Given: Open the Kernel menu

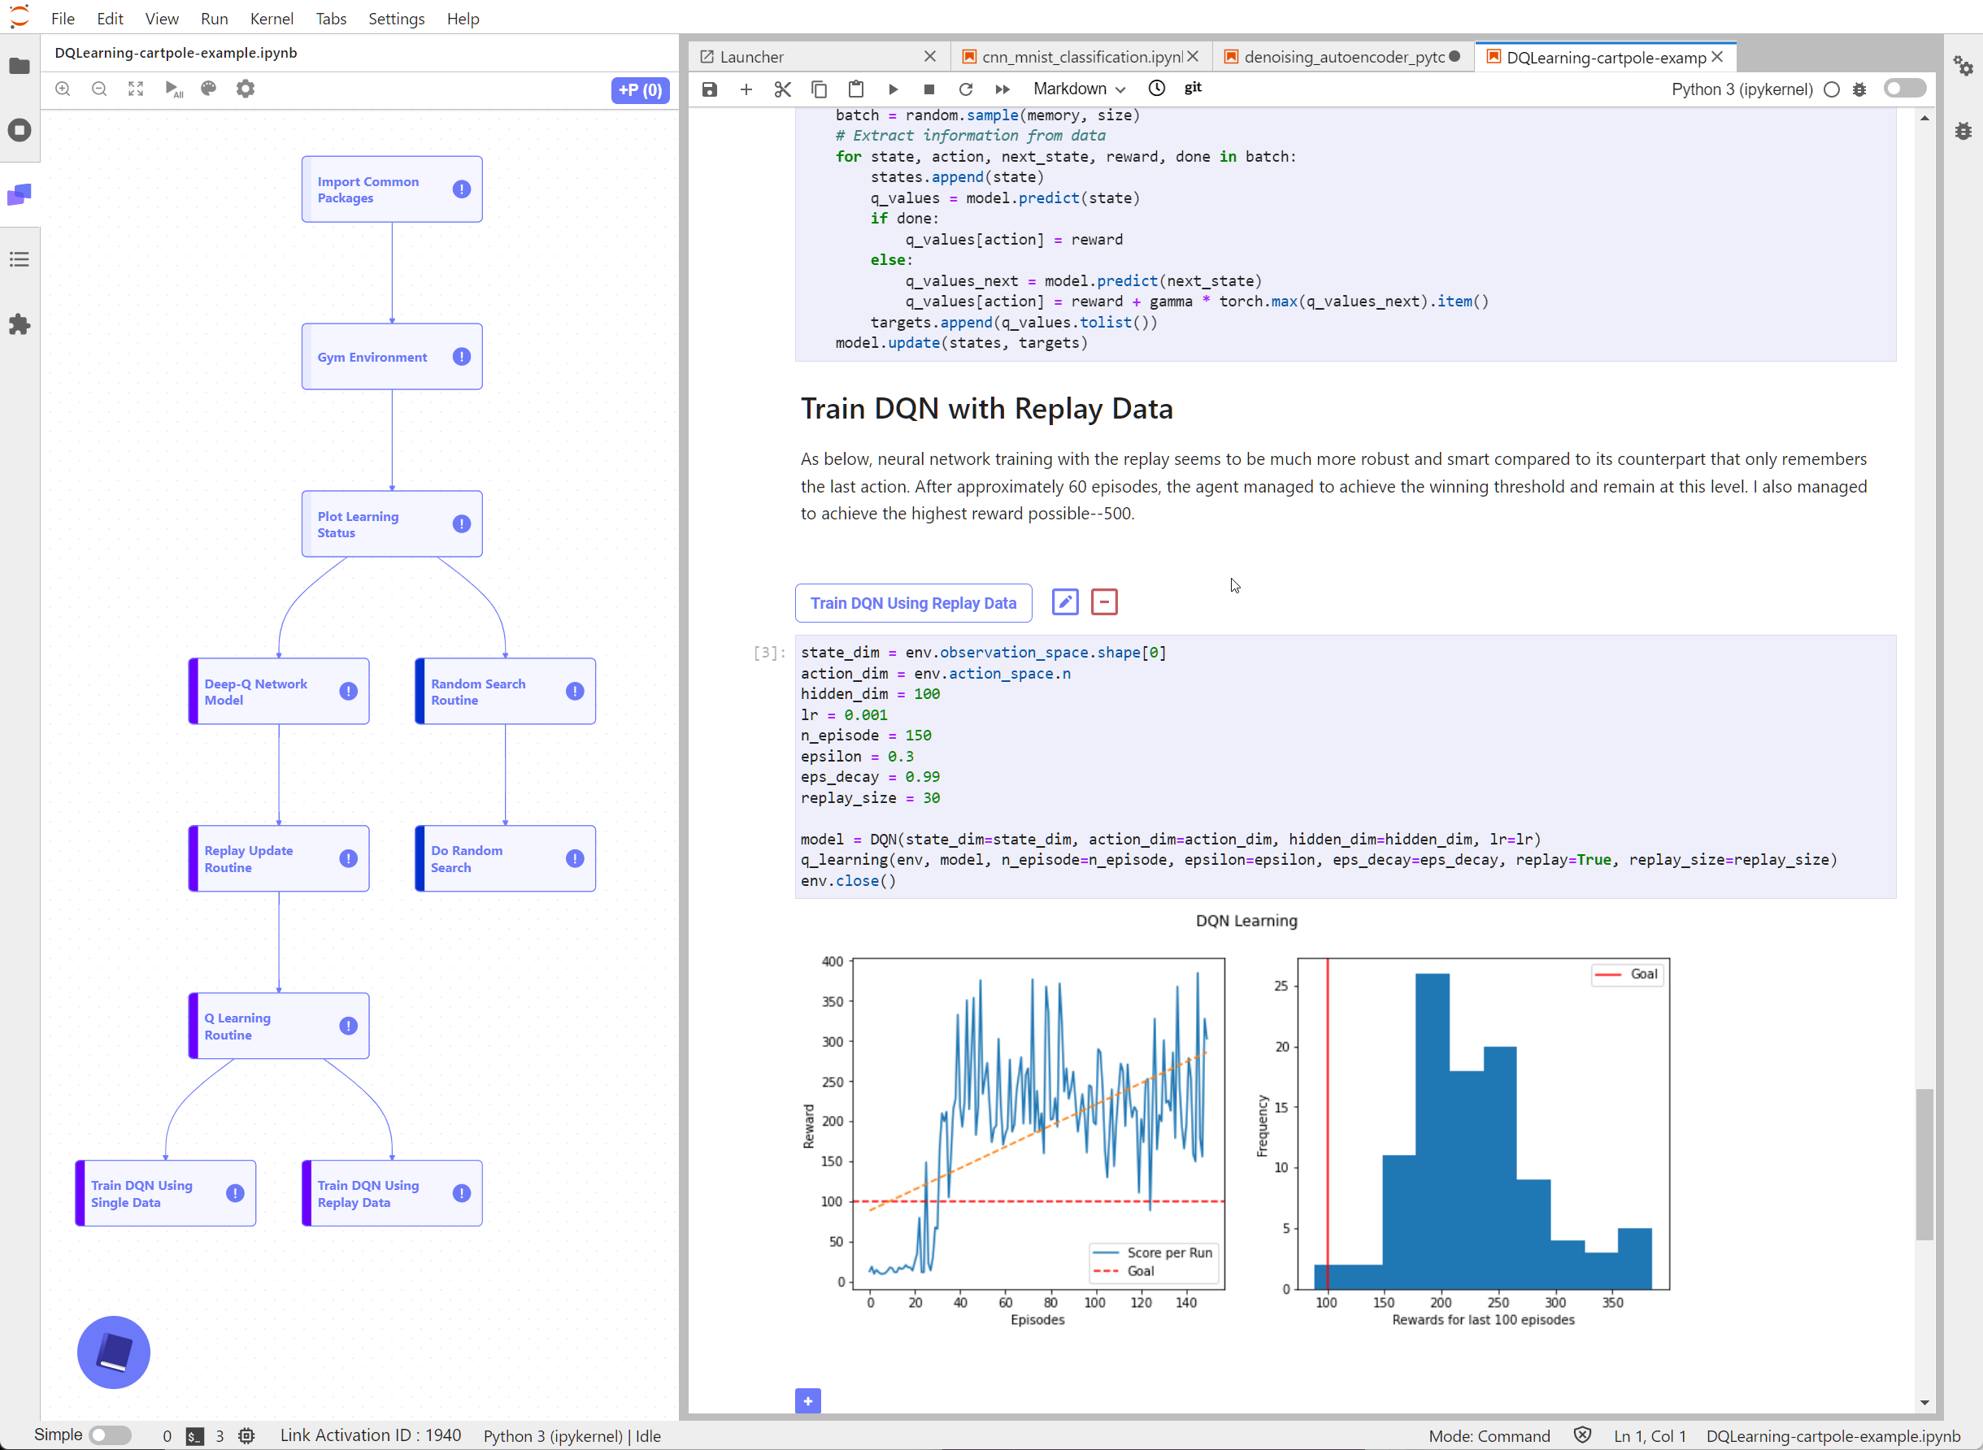Looking at the screenshot, I should (272, 19).
